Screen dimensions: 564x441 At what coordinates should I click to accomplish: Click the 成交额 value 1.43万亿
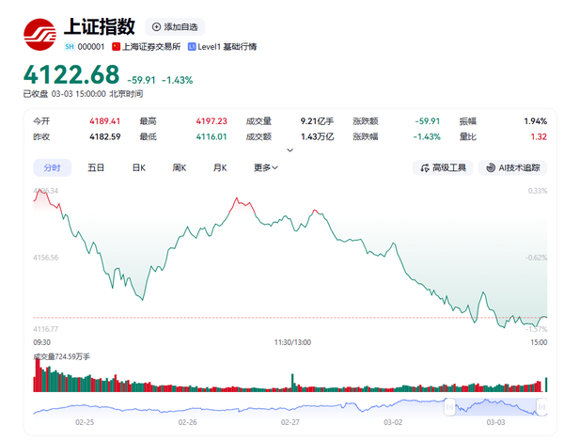coord(318,136)
